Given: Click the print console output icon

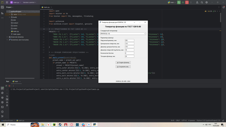Looking at the screenshot, I should coord(7,102).
